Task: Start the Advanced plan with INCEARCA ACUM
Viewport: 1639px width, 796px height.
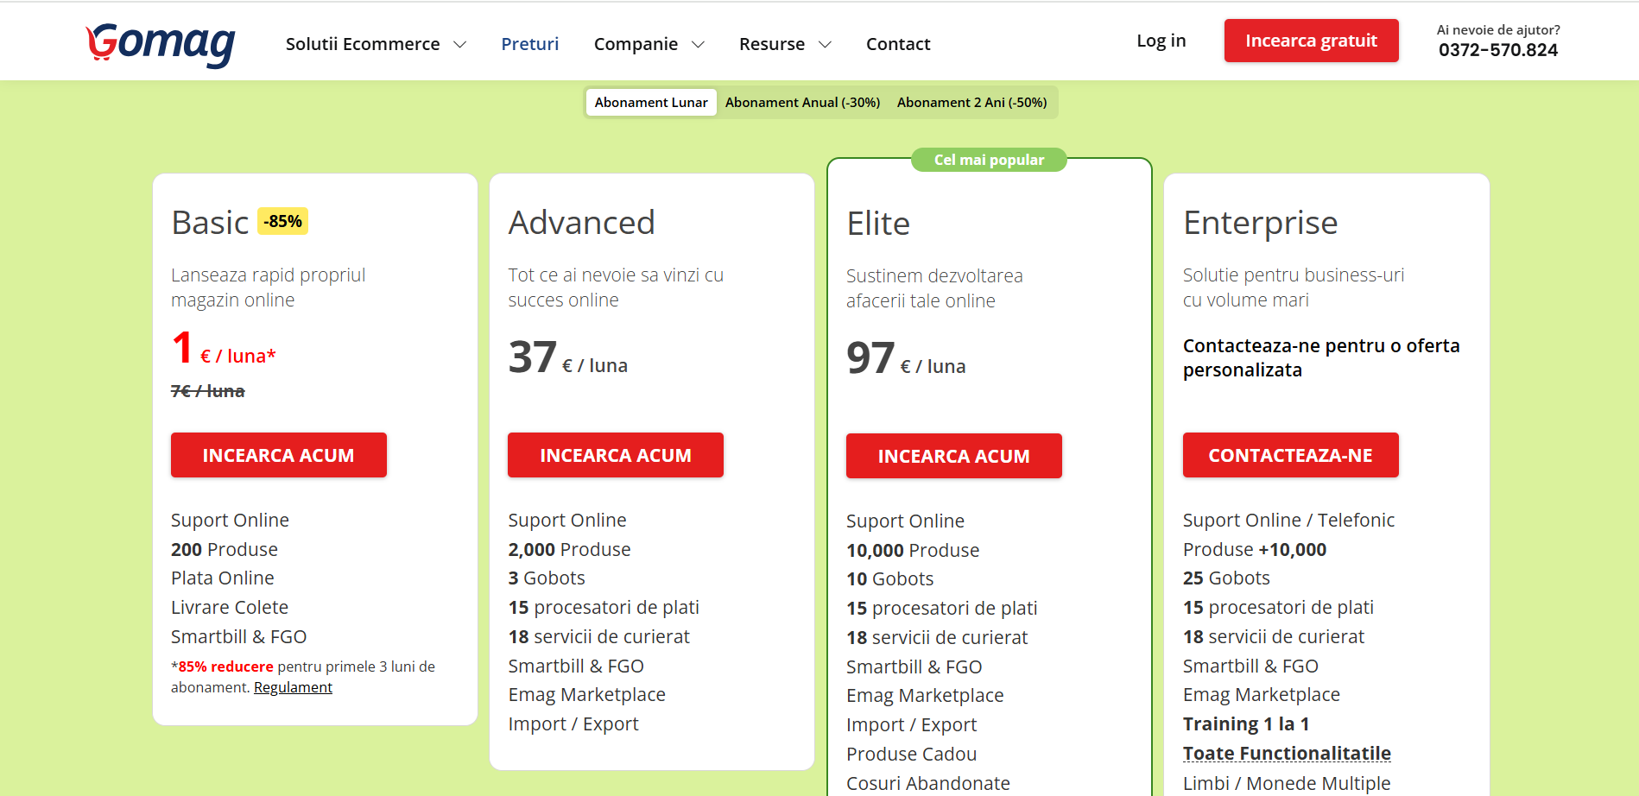Action: (x=615, y=455)
